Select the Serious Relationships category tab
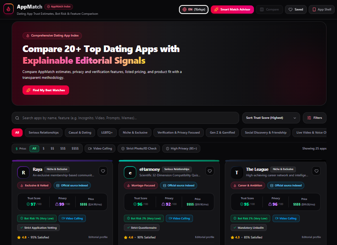 point(43,133)
